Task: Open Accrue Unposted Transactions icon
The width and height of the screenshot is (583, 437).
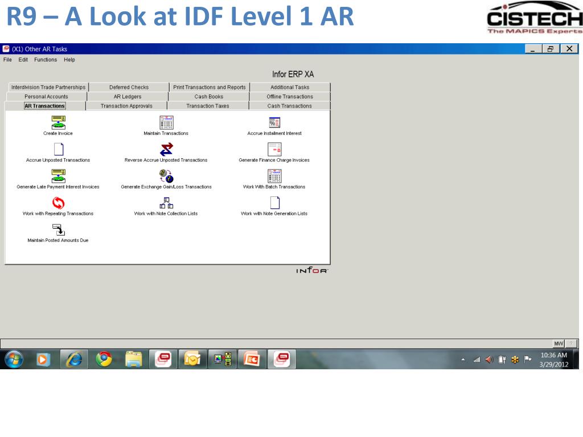Action: pos(59,150)
